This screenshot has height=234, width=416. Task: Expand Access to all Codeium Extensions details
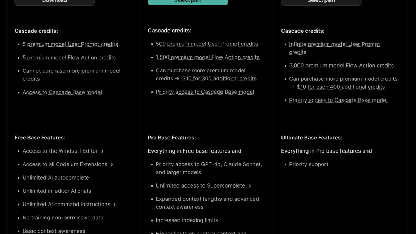click(x=112, y=164)
